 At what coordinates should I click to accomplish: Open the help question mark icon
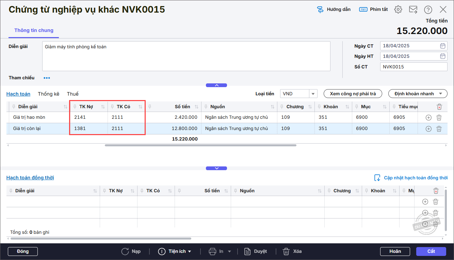click(x=428, y=10)
